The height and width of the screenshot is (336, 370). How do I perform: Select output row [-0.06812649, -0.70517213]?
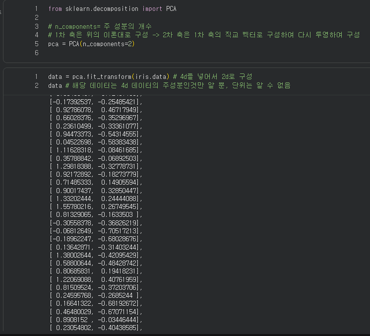pyautogui.click(x=96, y=231)
